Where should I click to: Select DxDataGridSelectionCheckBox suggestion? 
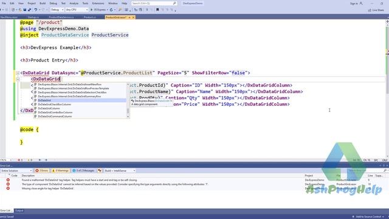[x=80, y=92]
